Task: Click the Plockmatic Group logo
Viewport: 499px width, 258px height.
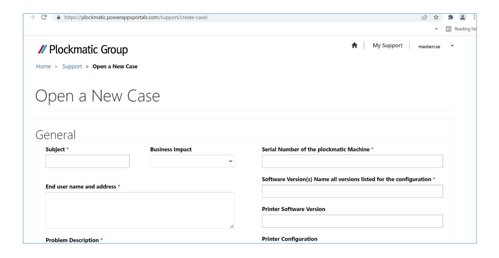Action: [x=82, y=49]
